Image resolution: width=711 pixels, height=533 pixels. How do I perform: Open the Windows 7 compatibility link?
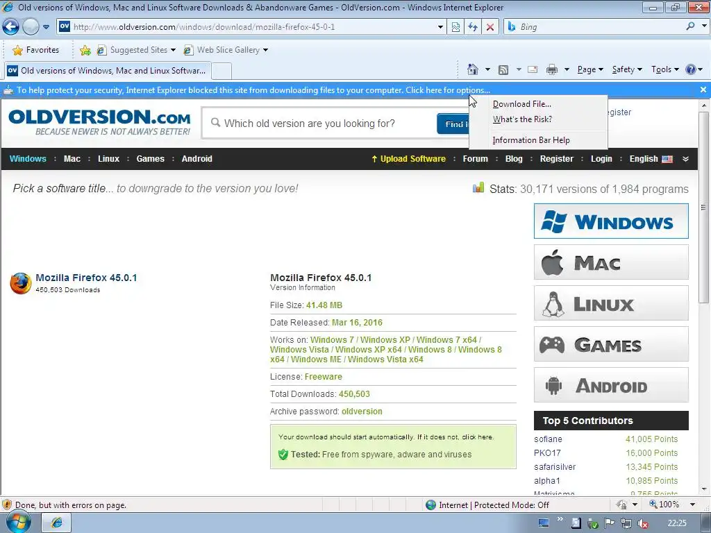click(x=332, y=340)
